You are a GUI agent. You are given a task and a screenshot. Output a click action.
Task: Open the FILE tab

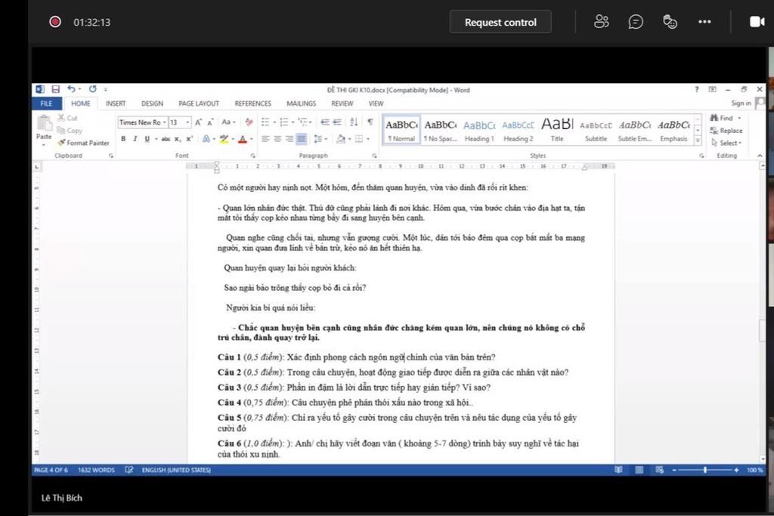coord(46,104)
